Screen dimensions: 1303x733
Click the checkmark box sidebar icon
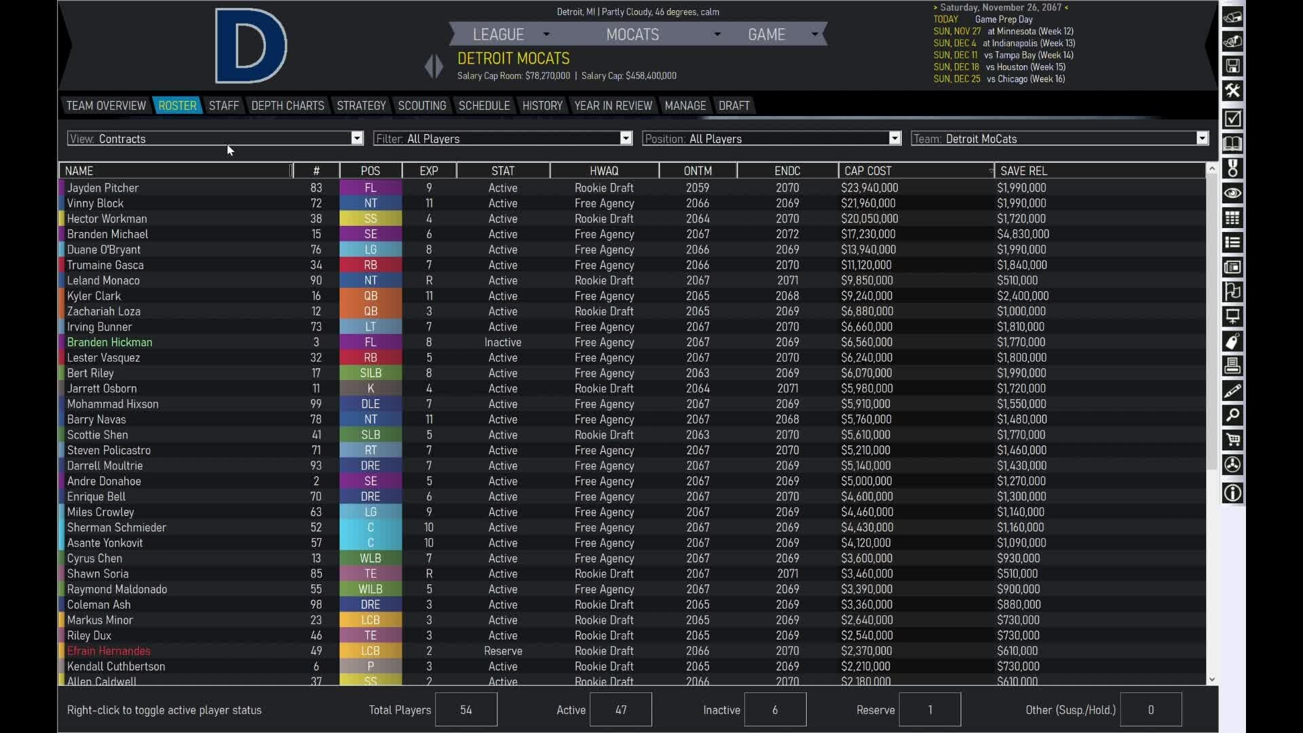tap(1232, 119)
